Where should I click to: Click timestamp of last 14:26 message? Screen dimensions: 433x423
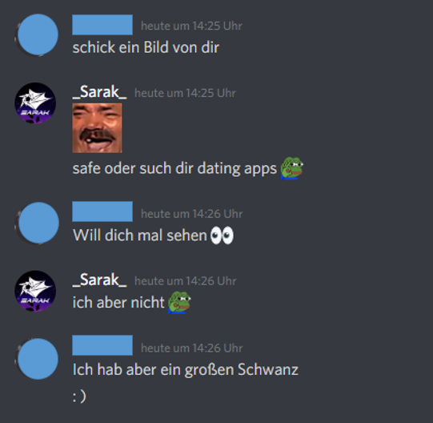(x=191, y=348)
